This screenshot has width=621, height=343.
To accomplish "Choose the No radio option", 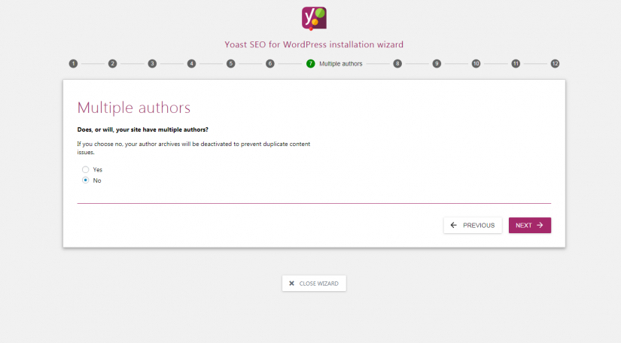I will coord(86,181).
